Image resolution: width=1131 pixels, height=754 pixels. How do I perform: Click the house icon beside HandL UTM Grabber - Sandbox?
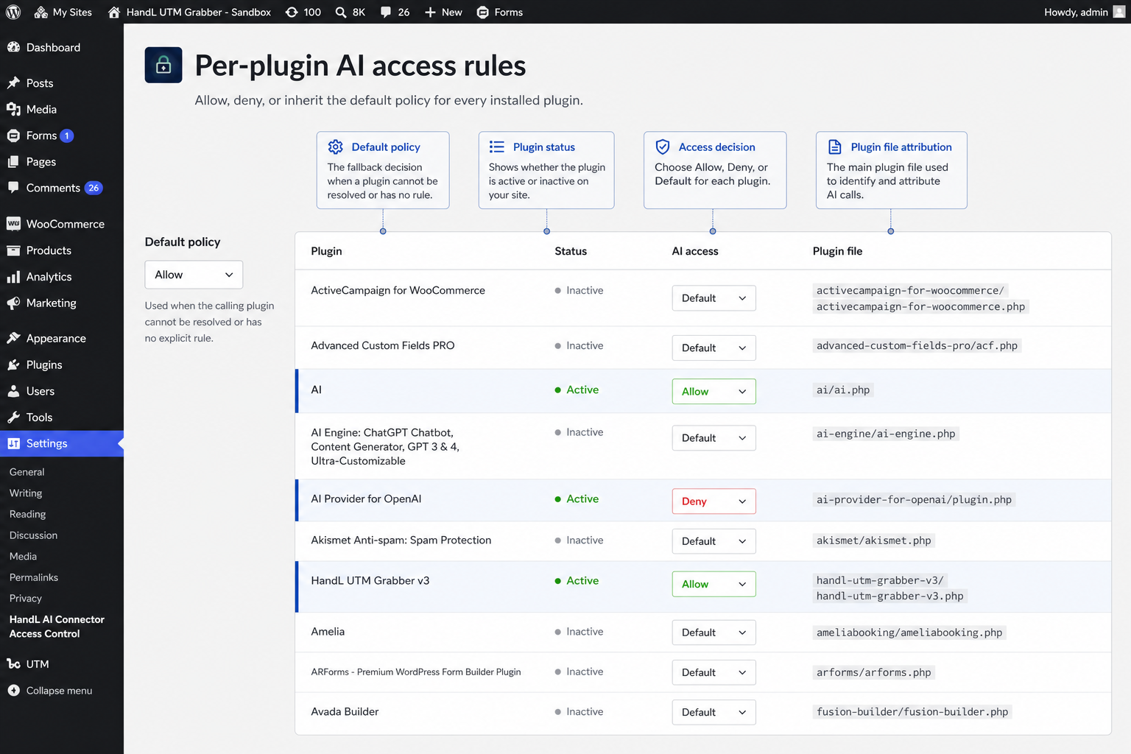pos(114,12)
